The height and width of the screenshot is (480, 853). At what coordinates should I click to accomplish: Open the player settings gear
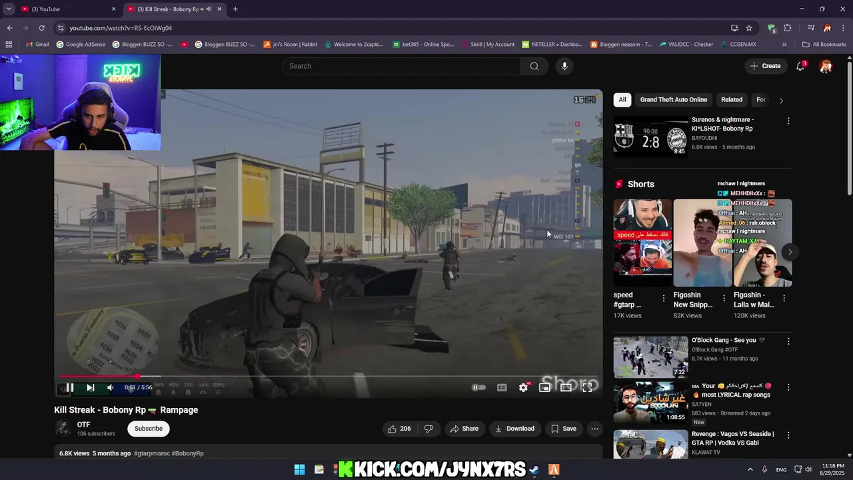[x=524, y=387]
